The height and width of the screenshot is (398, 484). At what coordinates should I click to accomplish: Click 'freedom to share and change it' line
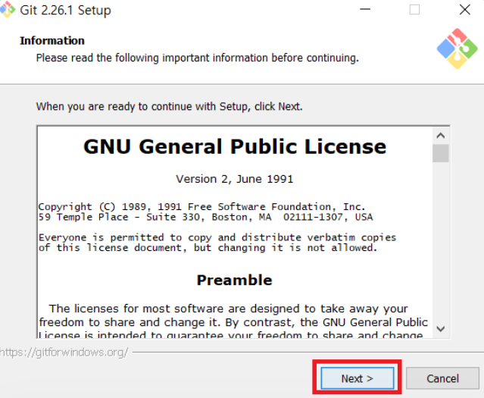233,322
